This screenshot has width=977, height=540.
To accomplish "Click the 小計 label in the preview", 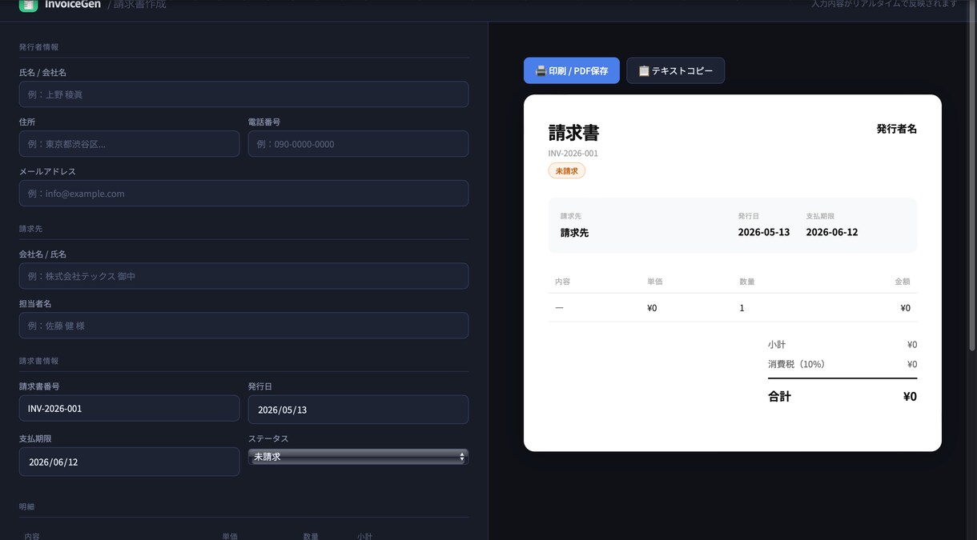I will tap(777, 345).
